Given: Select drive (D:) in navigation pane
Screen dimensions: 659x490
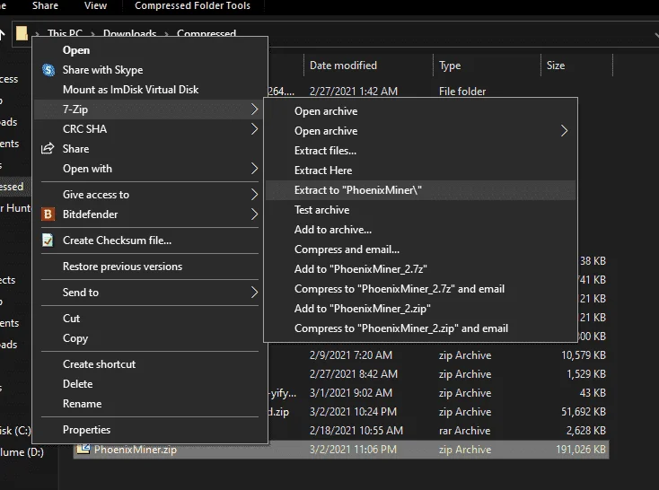Looking at the screenshot, I should [x=22, y=452].
